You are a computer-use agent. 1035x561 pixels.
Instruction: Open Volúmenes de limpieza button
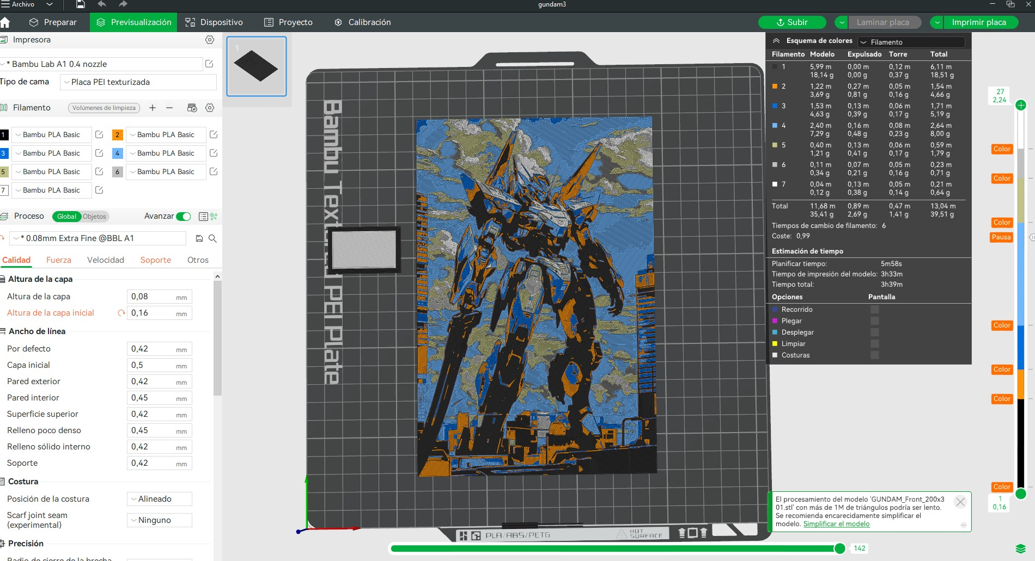[104, 108]
